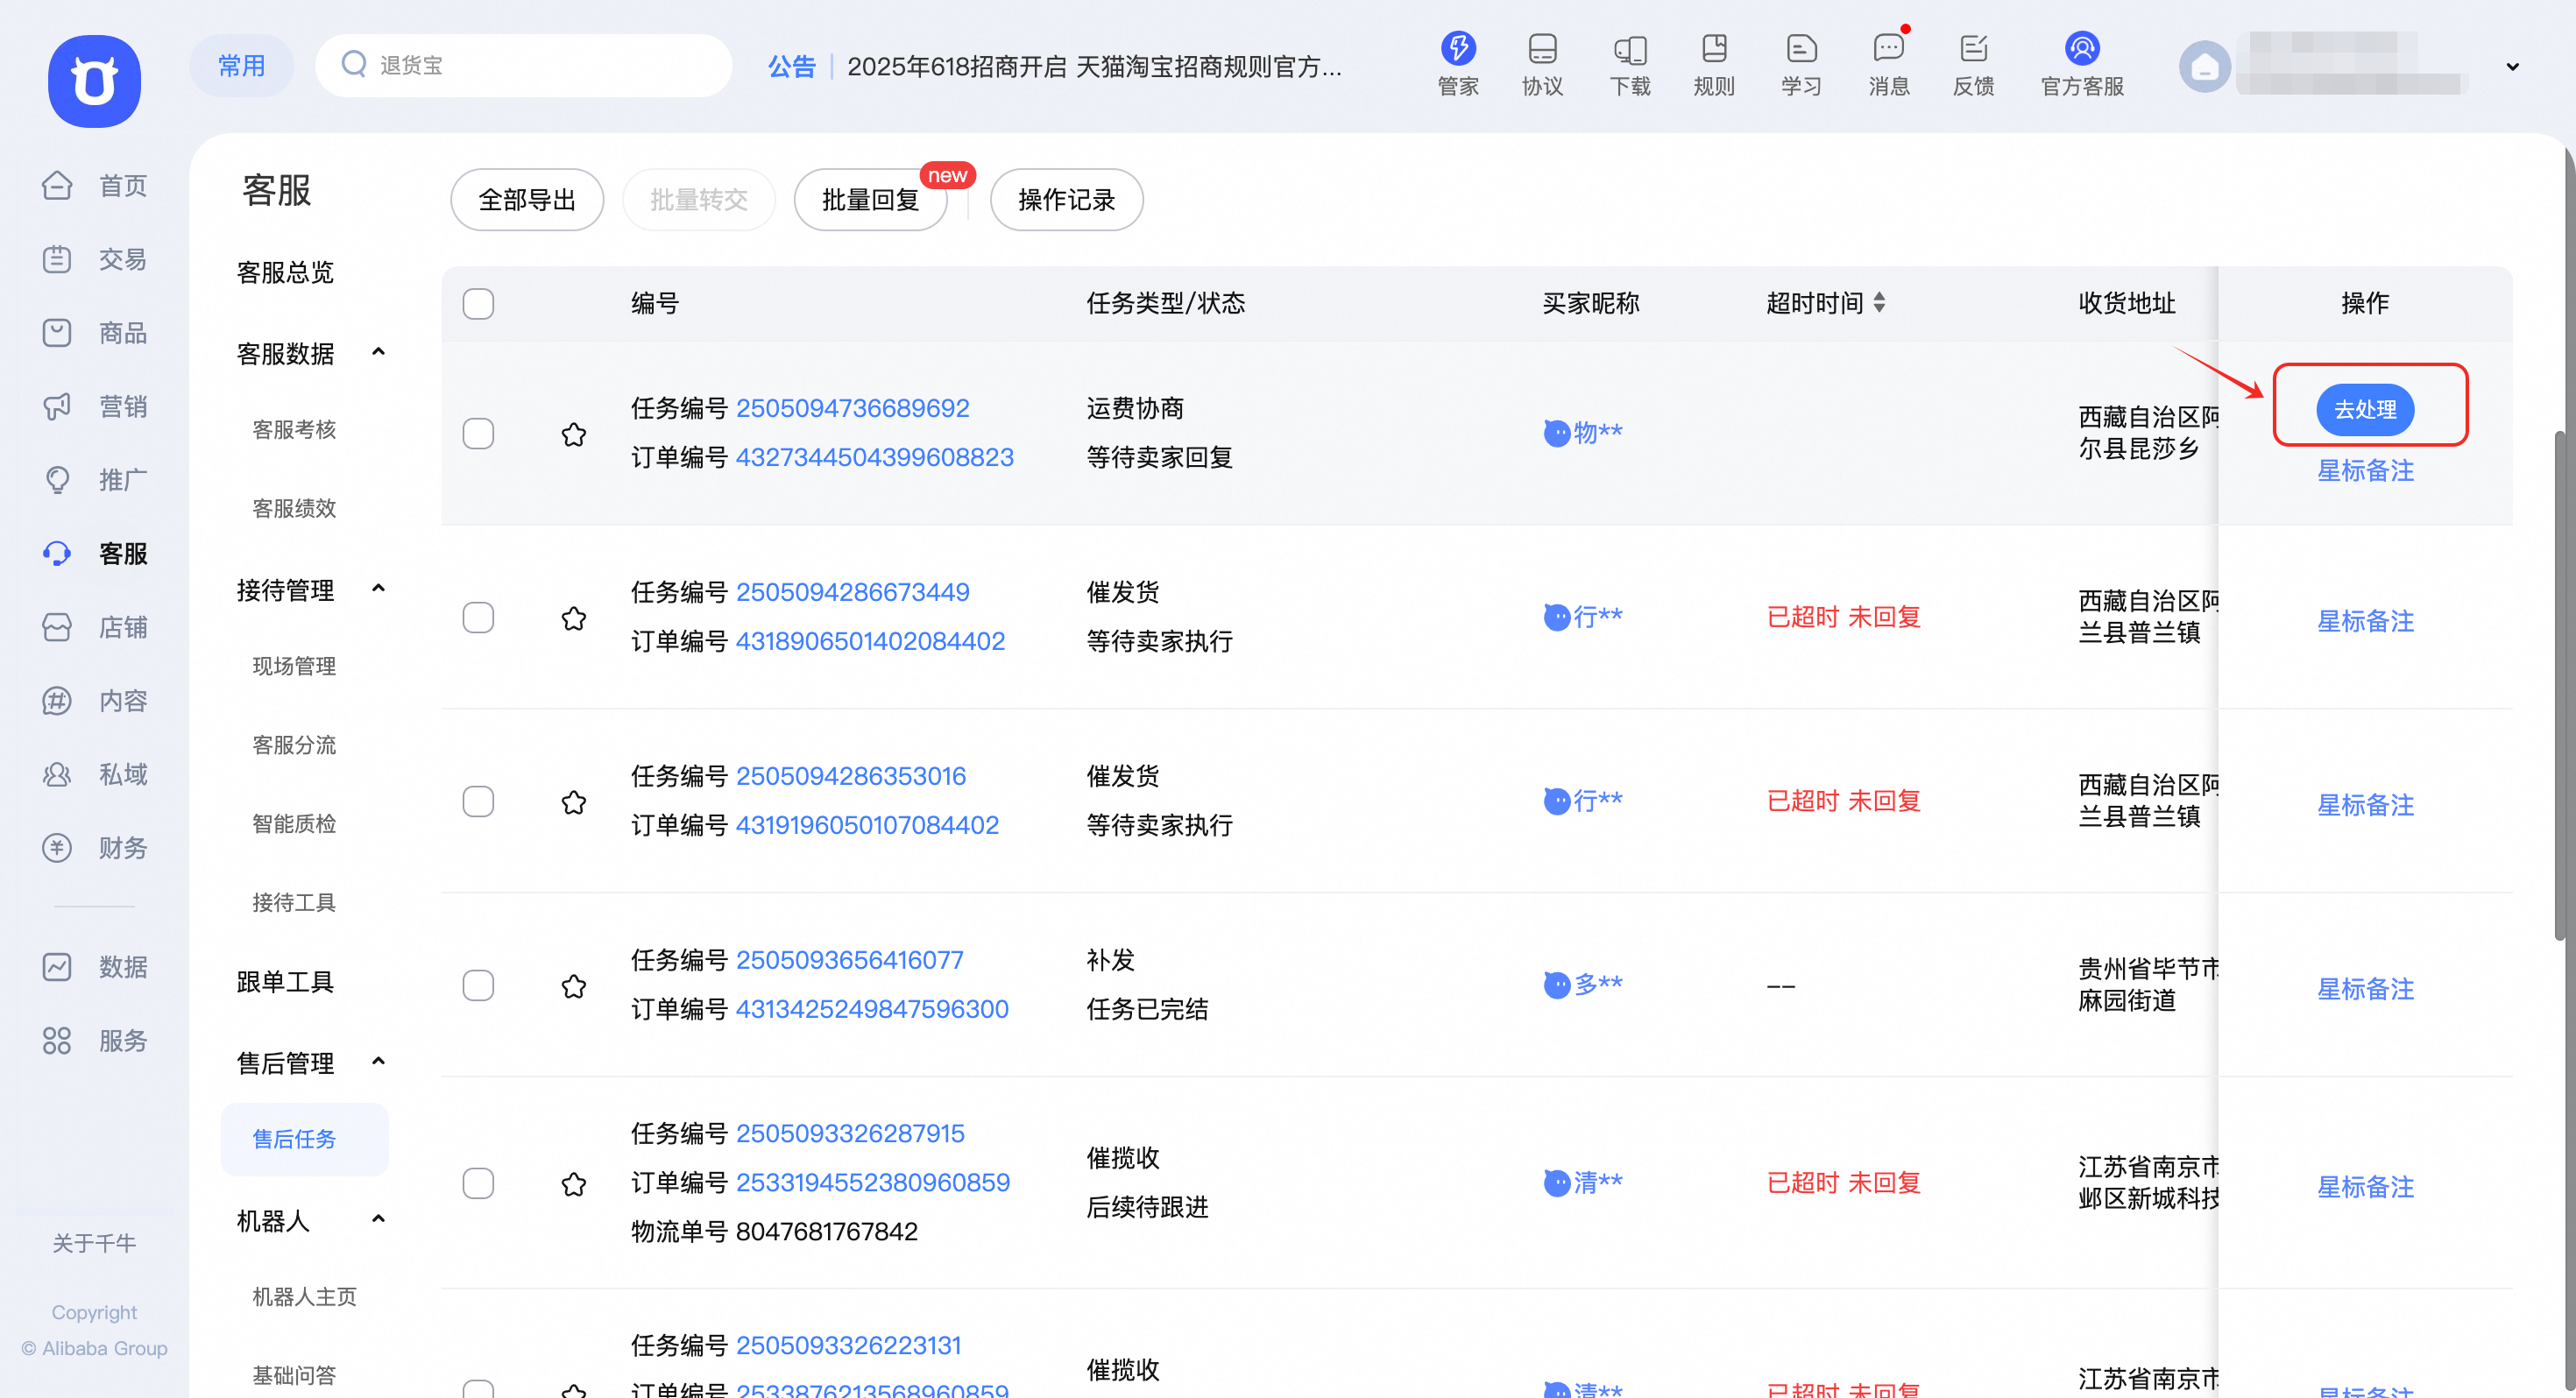Go to 首页 in sidebar
2576x1398 pixels.
[95, 185]
